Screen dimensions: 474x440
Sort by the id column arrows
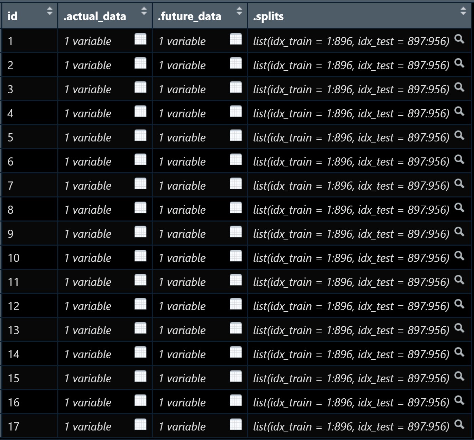[x=50, y=11]
